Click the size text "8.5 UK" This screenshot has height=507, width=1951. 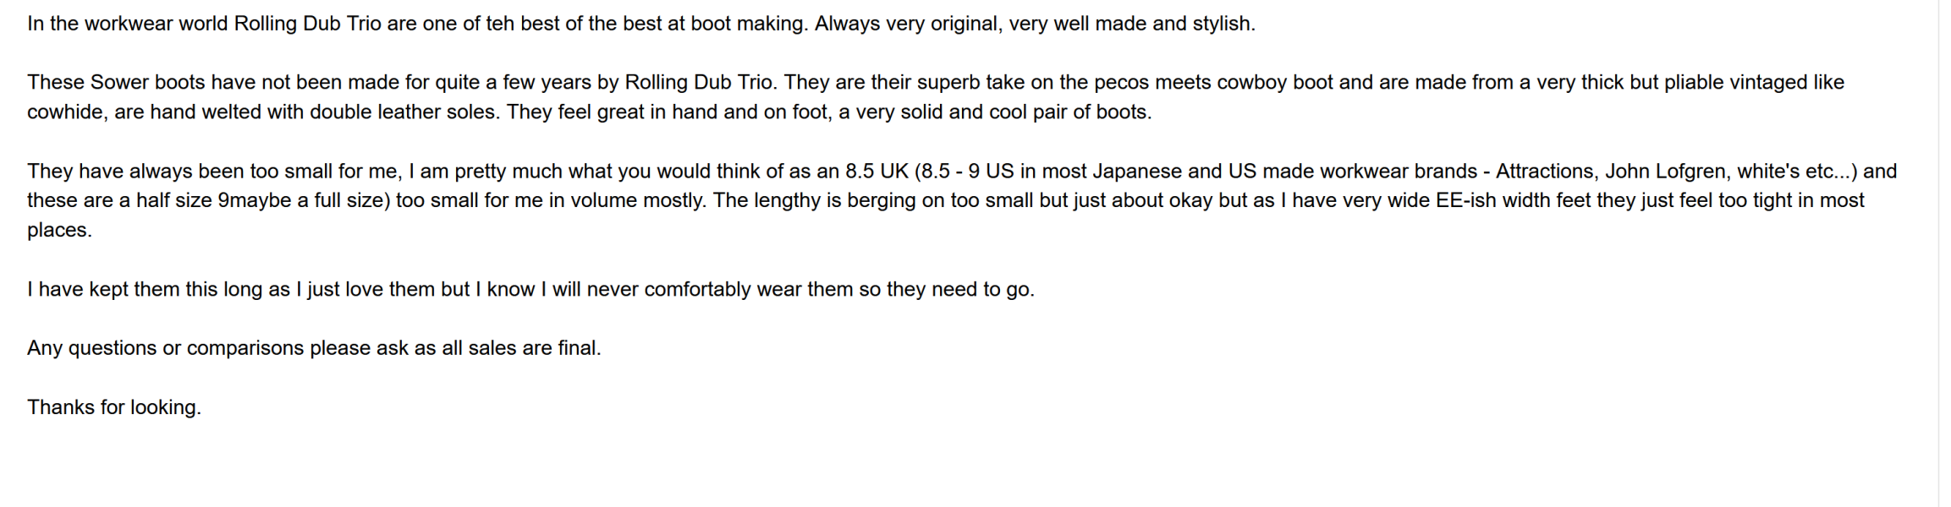[876, 172]
